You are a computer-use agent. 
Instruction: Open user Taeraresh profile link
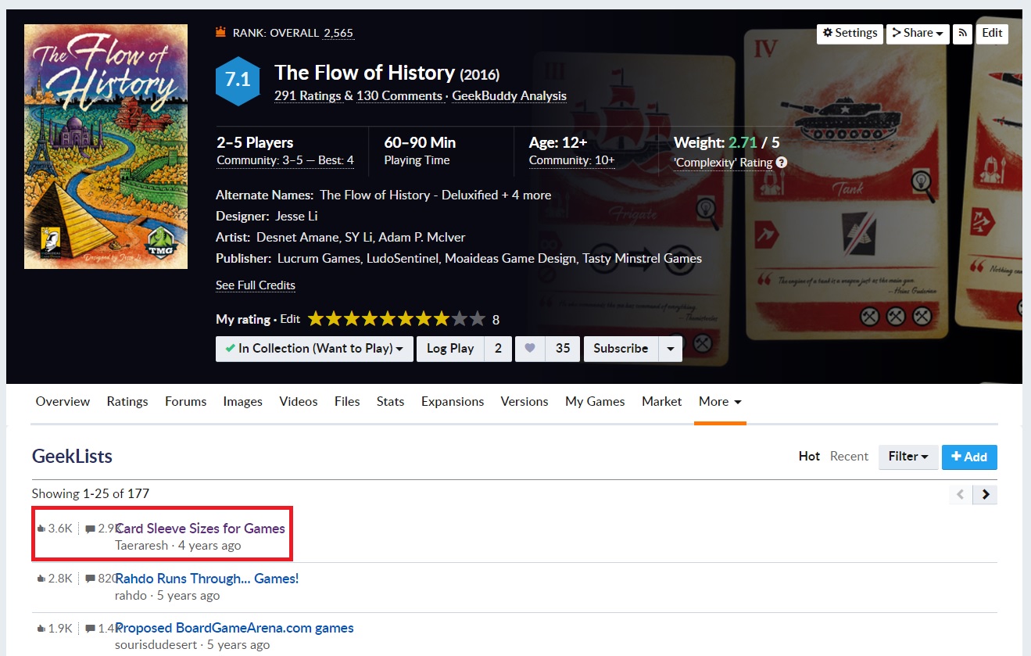tap(141, 546)
